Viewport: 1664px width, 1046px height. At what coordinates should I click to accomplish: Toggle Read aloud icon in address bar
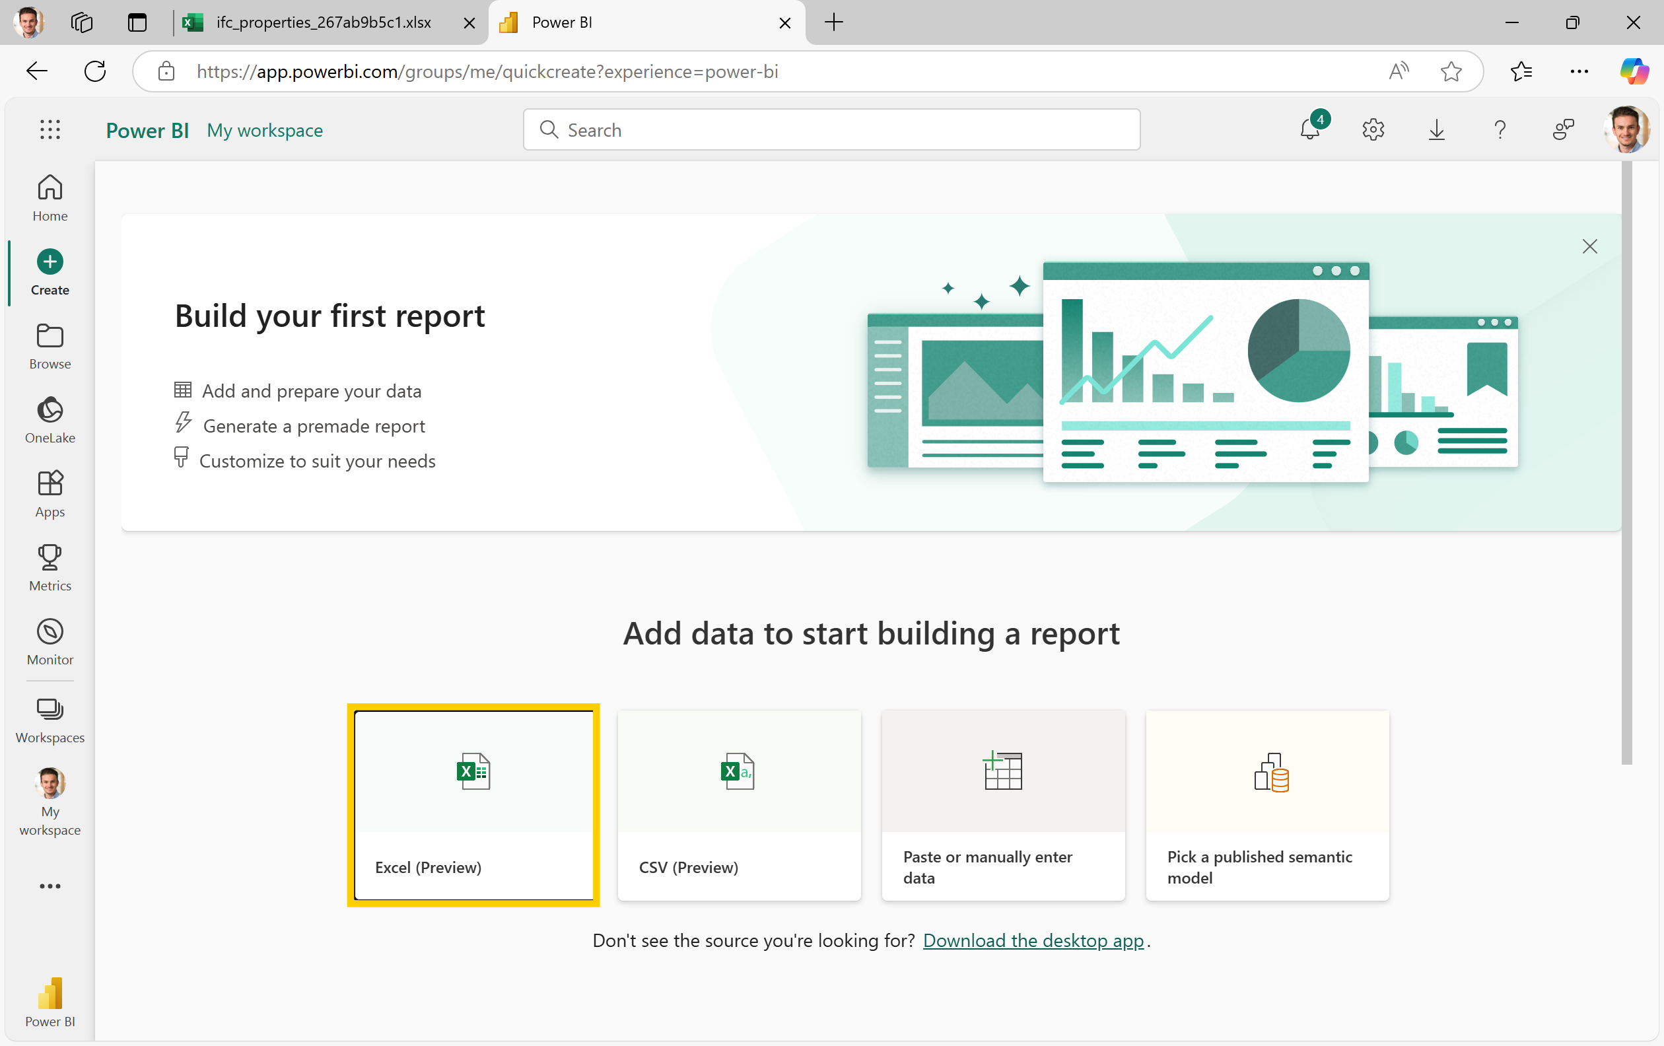tap(1399, 71)
